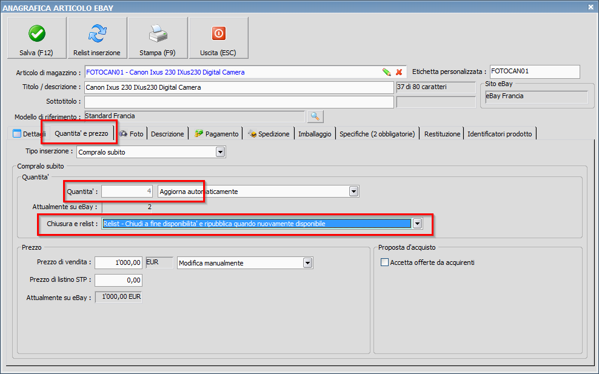Open the Imballaggio tab
Viewport: 599px width, 374px height.
pos(315,134)
